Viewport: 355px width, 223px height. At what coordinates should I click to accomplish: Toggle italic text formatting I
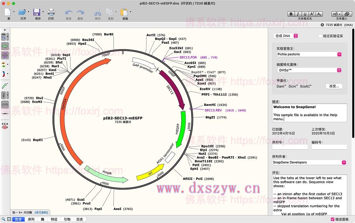coord(298,14)
